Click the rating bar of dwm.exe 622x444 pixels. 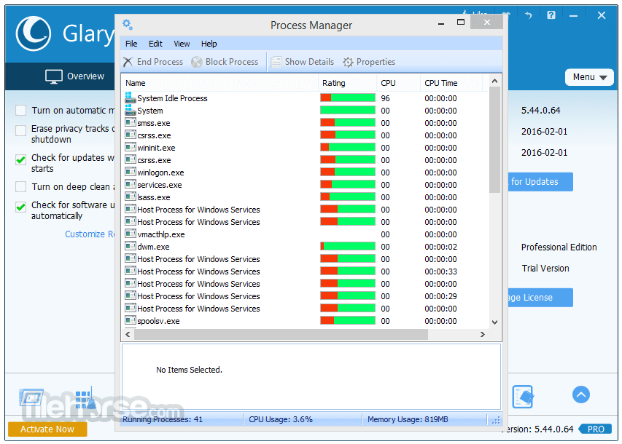[348, 246]
